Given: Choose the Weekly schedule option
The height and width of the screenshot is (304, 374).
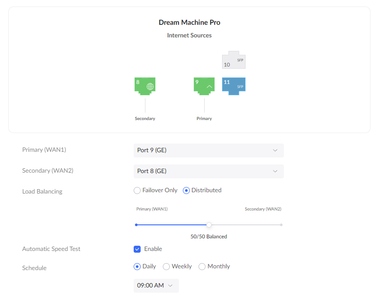Looking at the screenshot, I should click(x=166, y=267).
